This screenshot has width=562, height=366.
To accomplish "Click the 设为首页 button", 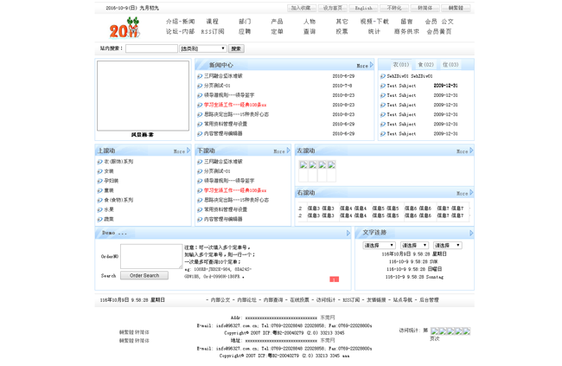I will 333,8.
